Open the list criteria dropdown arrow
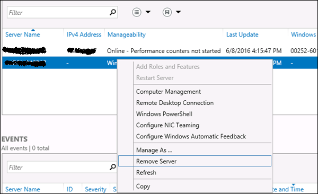Screen dimensions: 318x194 [x=148, y=12]
